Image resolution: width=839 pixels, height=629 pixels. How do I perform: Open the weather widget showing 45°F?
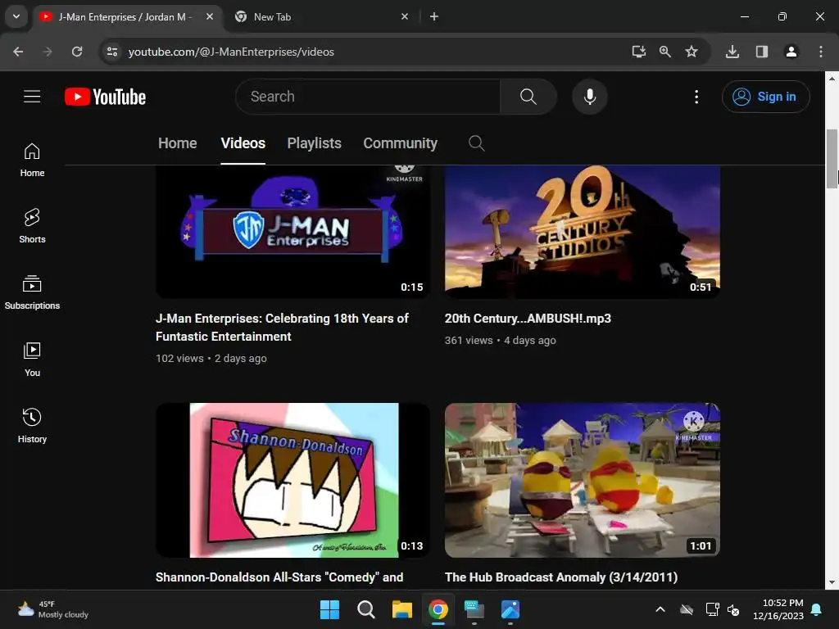(52, 609)
